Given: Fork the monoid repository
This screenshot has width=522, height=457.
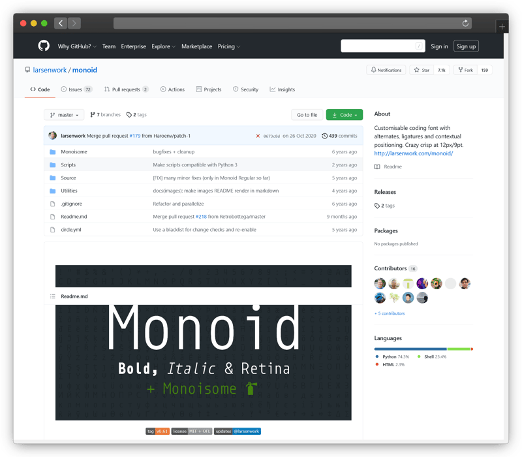Looking at the screenshot, I should 465,70.
